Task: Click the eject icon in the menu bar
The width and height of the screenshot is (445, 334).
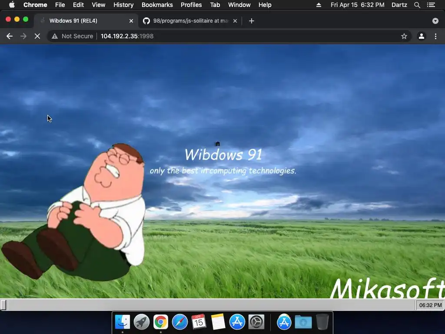Action: pos(319,5)
